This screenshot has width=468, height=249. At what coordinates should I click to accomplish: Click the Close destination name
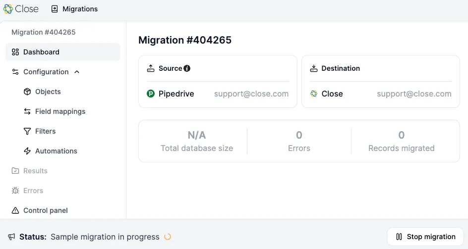pos(332,94)
